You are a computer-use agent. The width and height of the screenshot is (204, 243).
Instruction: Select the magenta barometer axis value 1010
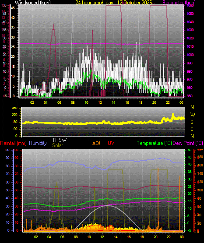pyautogui.click(x=190, y=46)
